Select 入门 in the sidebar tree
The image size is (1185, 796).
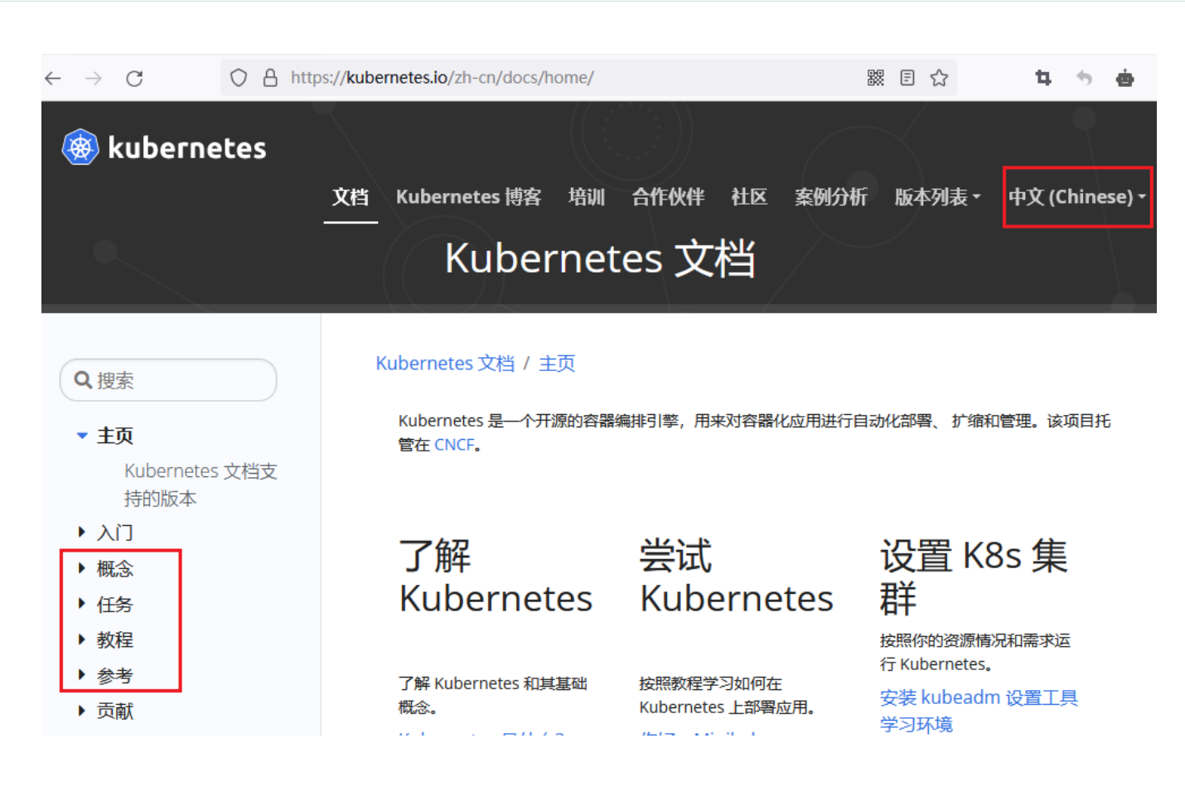(x=115, y=533)
